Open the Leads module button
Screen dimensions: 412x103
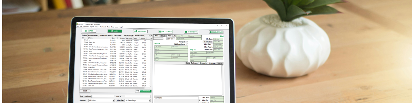coord(88,31)
